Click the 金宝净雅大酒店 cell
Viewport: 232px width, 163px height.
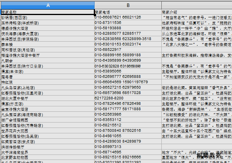click(x=47, y=109)
